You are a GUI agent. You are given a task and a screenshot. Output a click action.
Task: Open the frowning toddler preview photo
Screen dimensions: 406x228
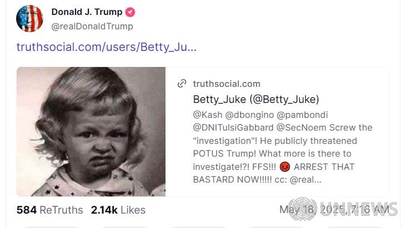pos(91,132)
